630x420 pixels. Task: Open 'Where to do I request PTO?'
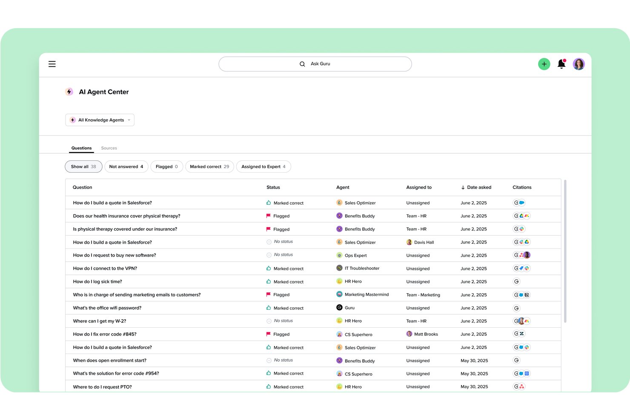102,387
